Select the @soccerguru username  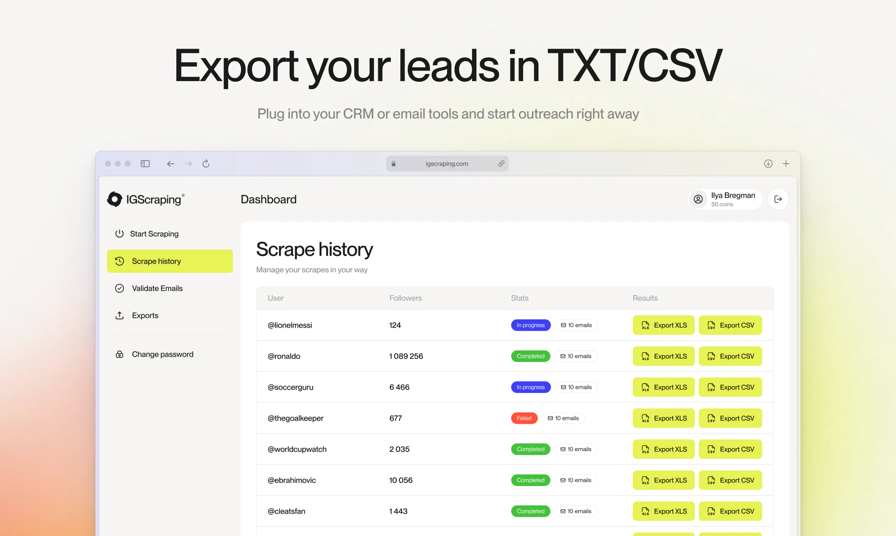coord(290,387)
